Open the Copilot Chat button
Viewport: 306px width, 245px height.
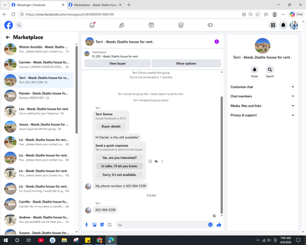[x=296, y=14]
